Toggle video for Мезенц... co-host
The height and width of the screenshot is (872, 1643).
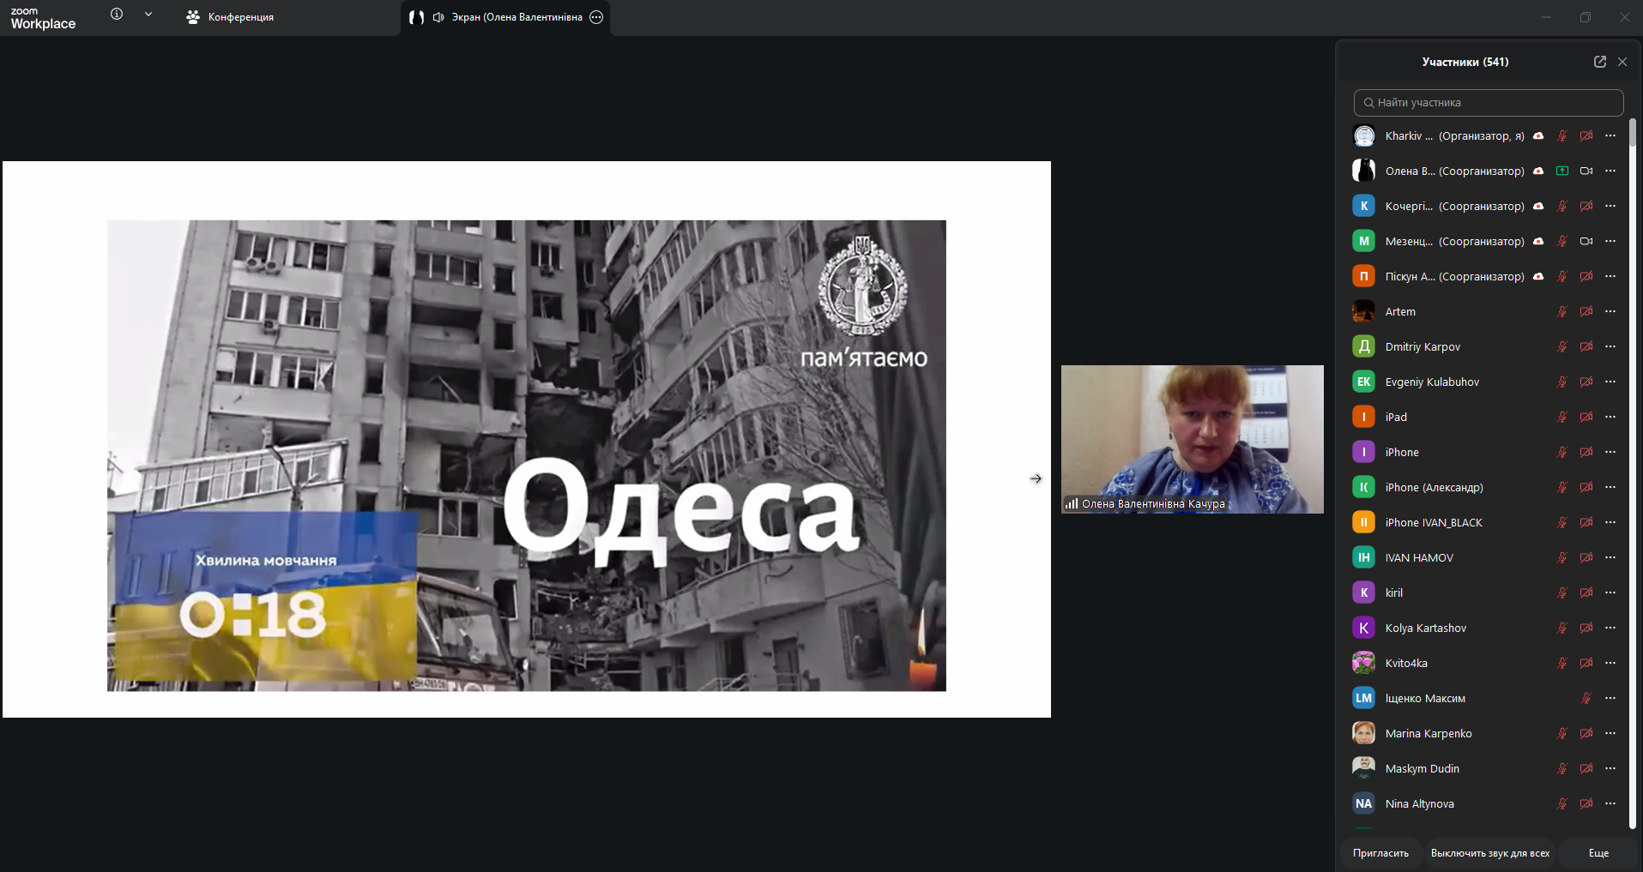coord(1586,241)
